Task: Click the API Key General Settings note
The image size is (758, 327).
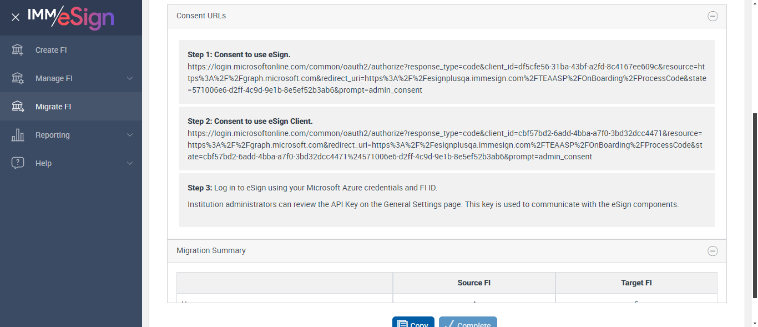Action: click(x=433, y=204)
